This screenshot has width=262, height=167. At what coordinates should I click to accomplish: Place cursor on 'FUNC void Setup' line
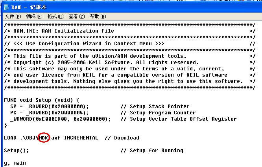[x=42, y=100]
